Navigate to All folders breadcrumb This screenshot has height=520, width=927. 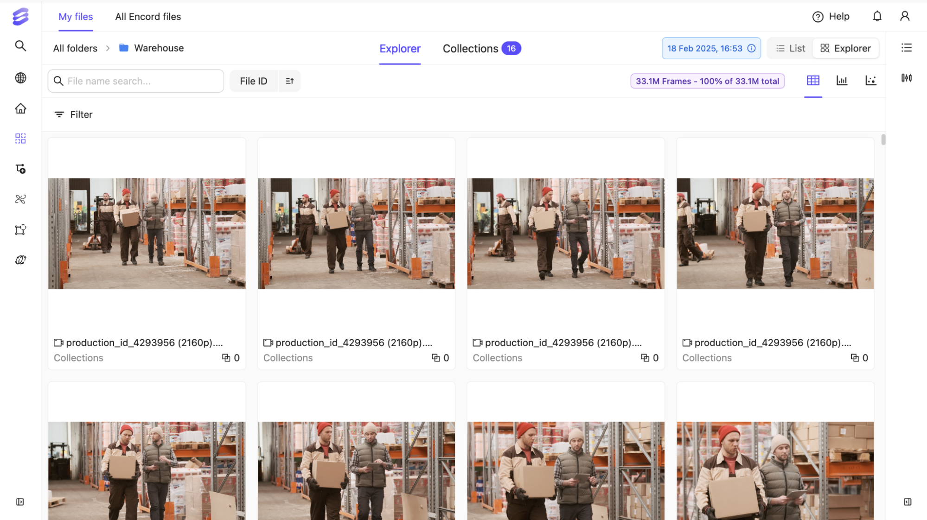[75, 48]
